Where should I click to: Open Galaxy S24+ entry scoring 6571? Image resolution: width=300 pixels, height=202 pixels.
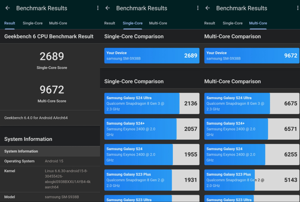coord(252,129)
